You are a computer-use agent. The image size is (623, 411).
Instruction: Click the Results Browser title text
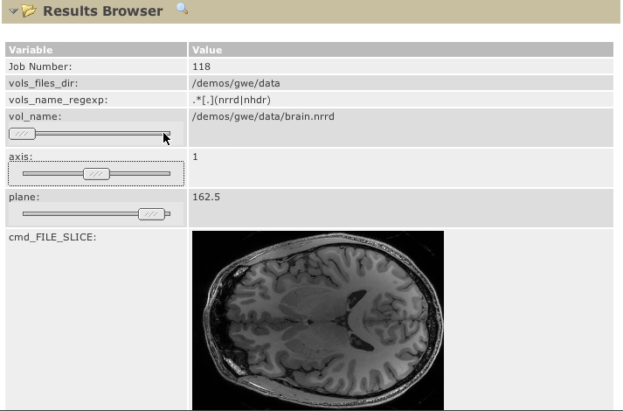(102, 11)
